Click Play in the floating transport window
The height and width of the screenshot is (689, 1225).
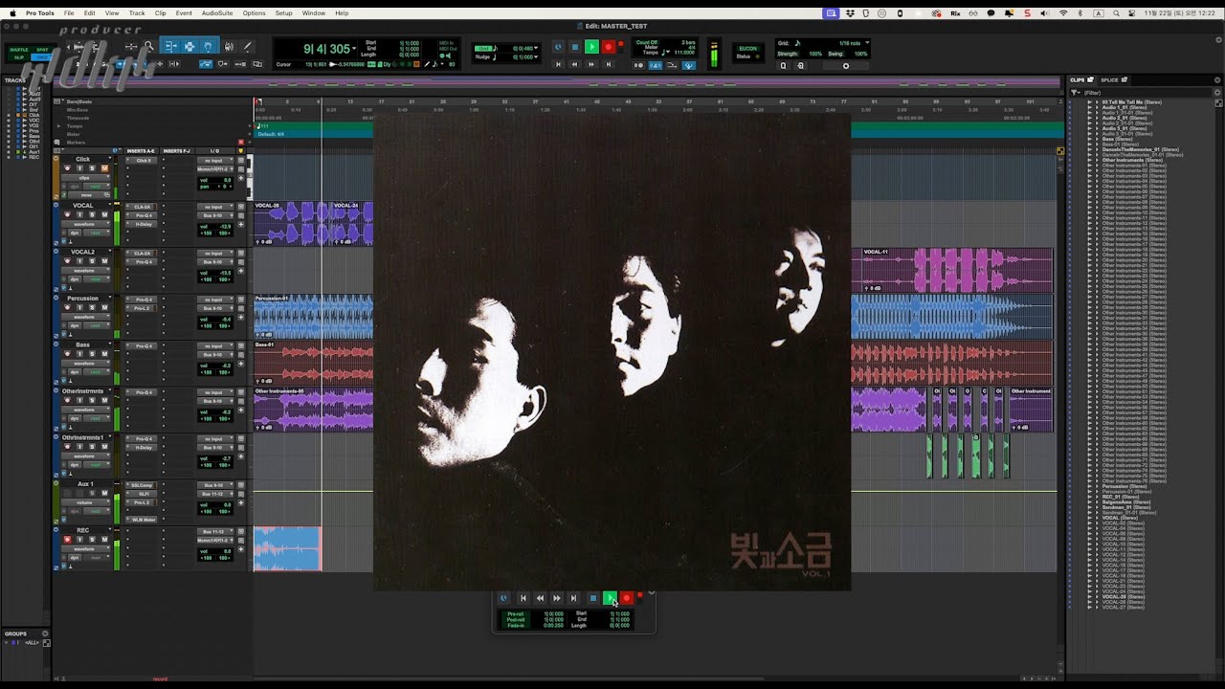610,598
